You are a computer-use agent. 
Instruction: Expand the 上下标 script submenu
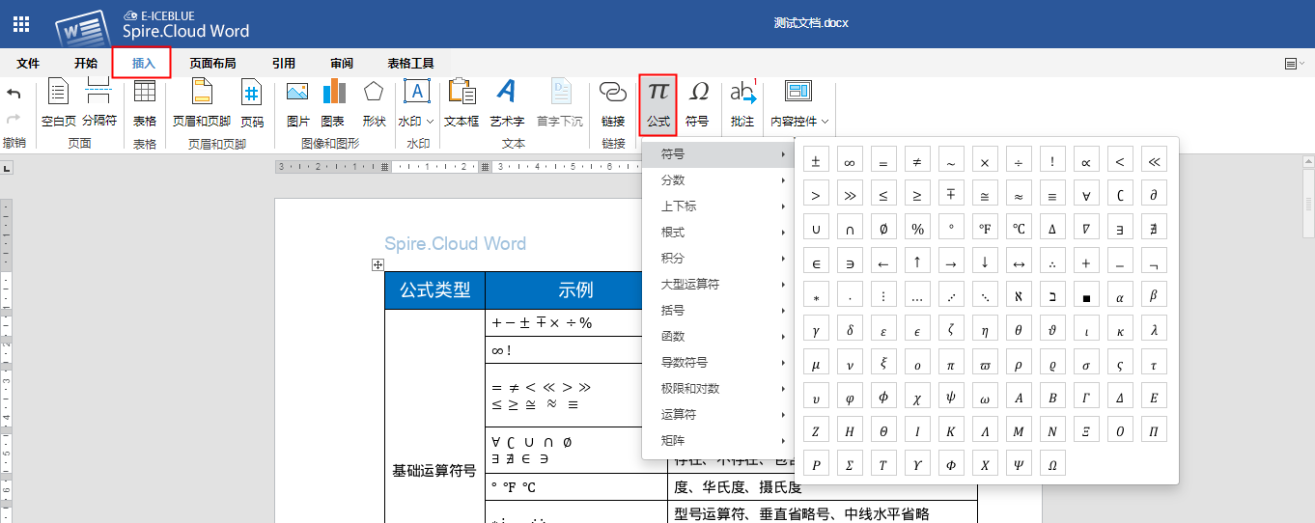coord(718,206)
